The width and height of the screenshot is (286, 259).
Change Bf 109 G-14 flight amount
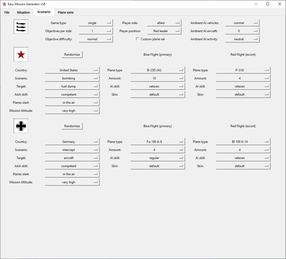click(243, 150)
